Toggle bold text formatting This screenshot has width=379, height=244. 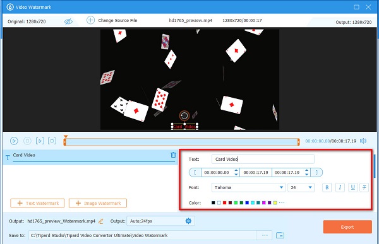tap(327, 187)
